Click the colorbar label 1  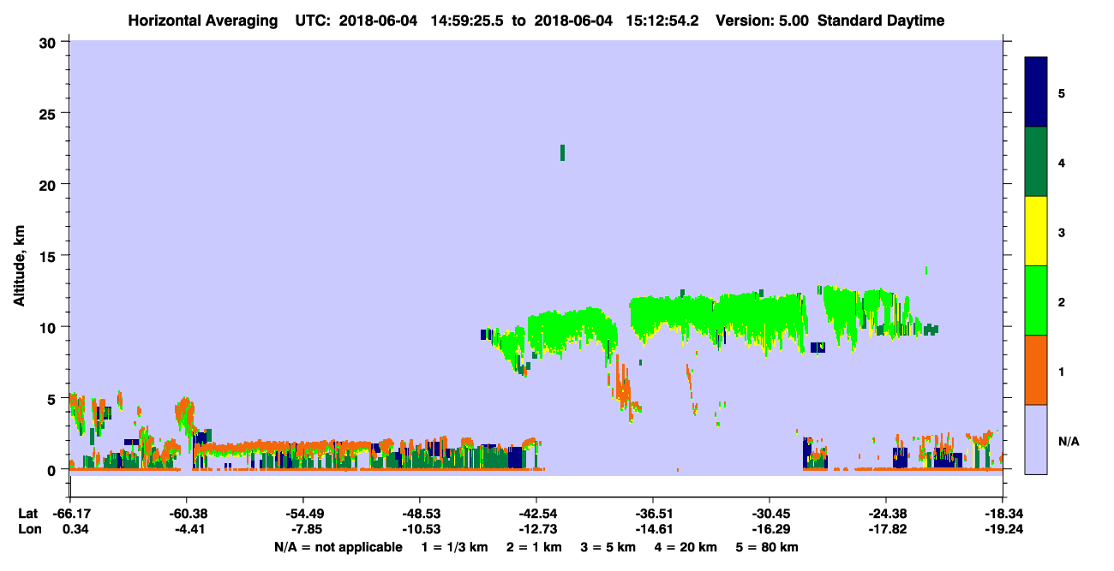[1062, 370]
